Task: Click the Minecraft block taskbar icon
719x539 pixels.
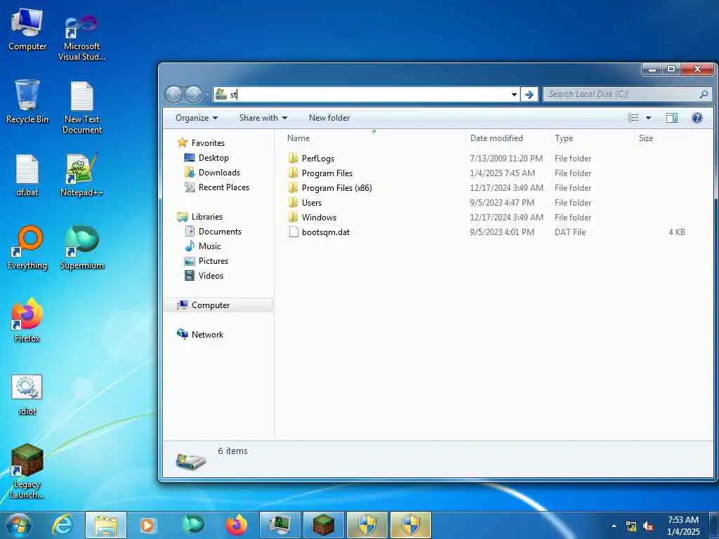Action: click(324, 525)
